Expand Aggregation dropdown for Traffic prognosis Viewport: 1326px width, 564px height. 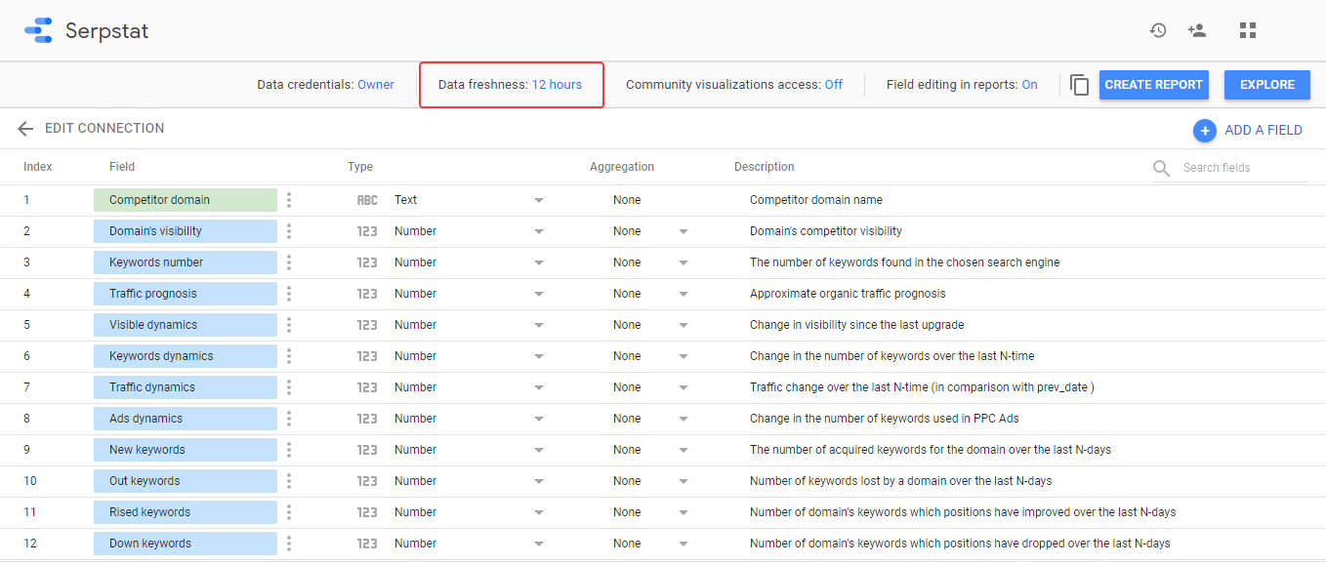683,295
